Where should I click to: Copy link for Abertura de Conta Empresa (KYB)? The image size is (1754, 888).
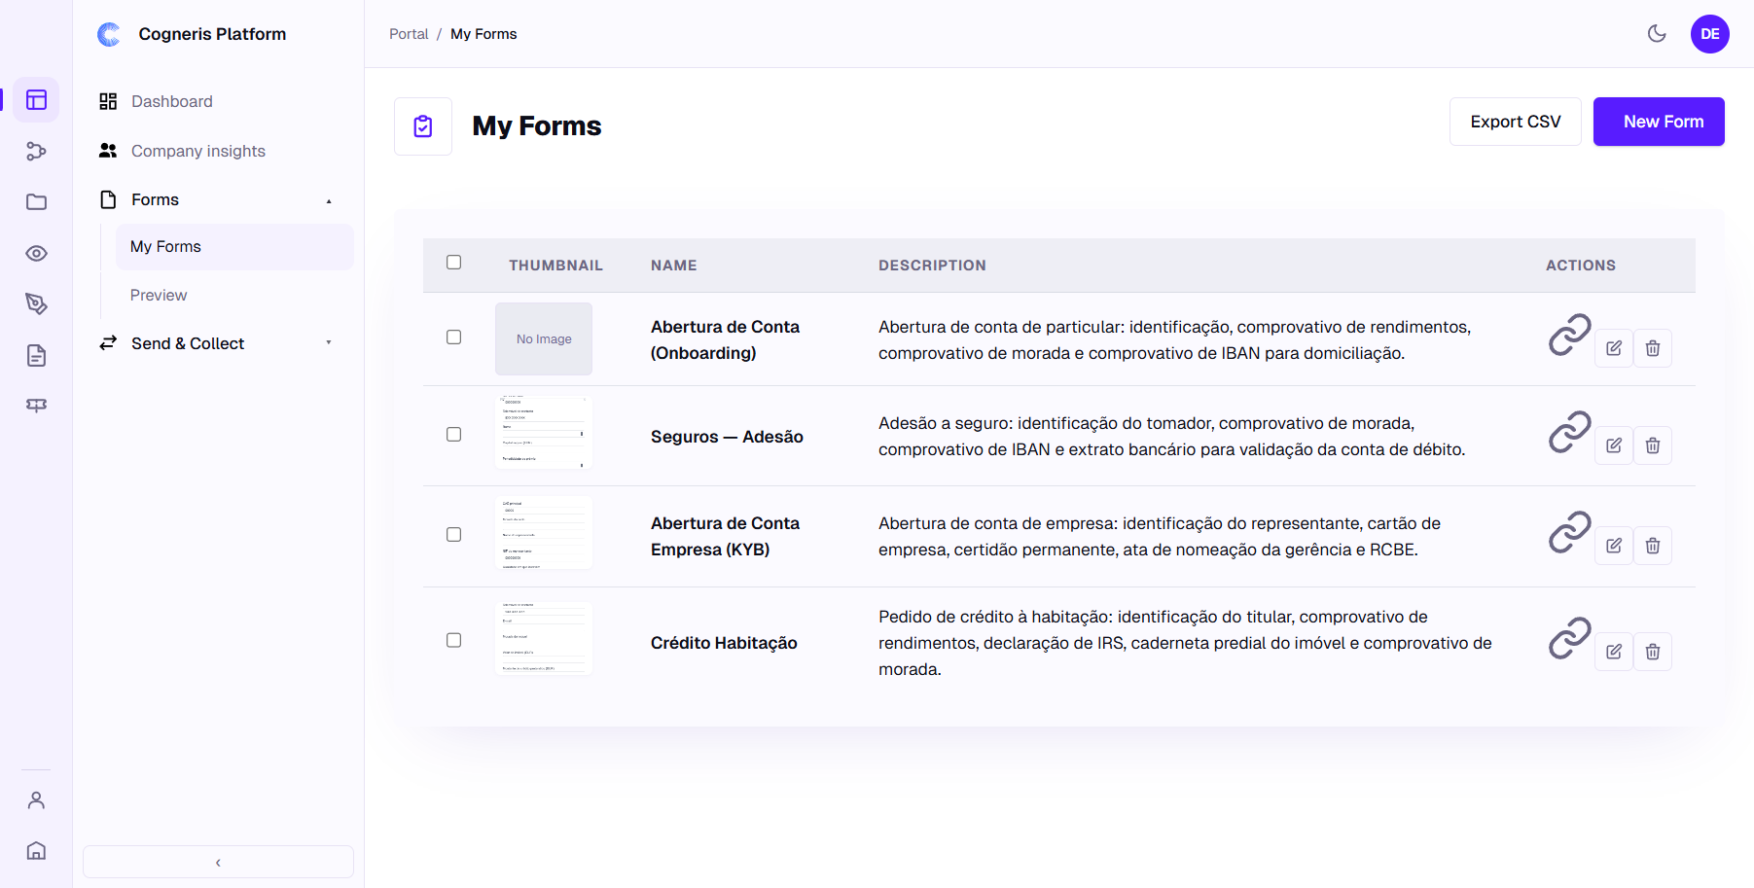(x=1569, y=532)
